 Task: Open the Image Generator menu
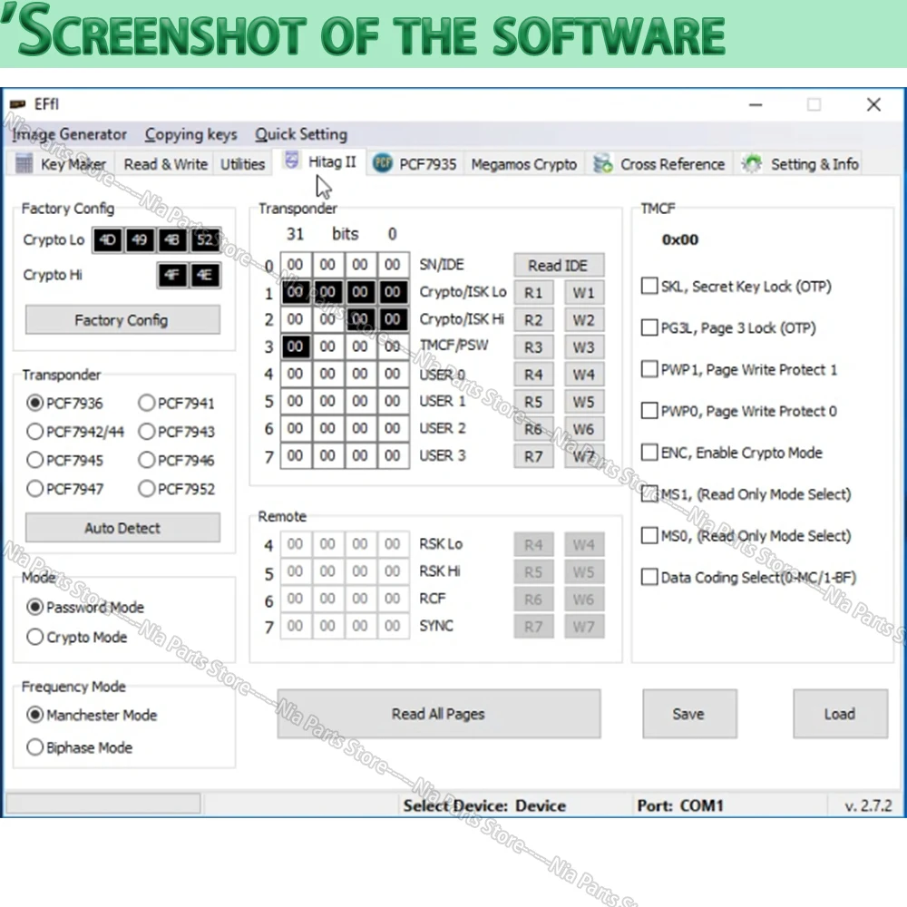(70, 134)
